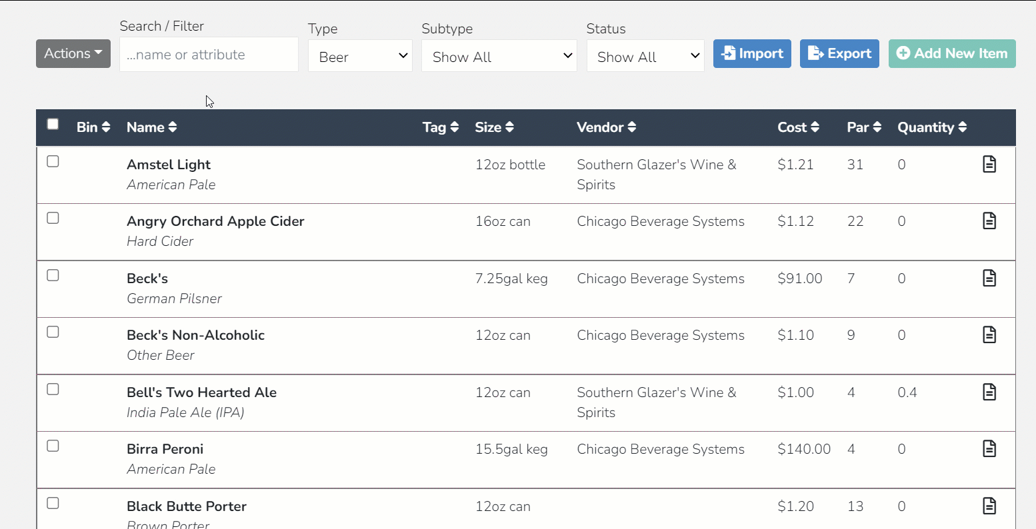Sort the table by Quantity column
1036x529 pixels.
tap(933, 127)
